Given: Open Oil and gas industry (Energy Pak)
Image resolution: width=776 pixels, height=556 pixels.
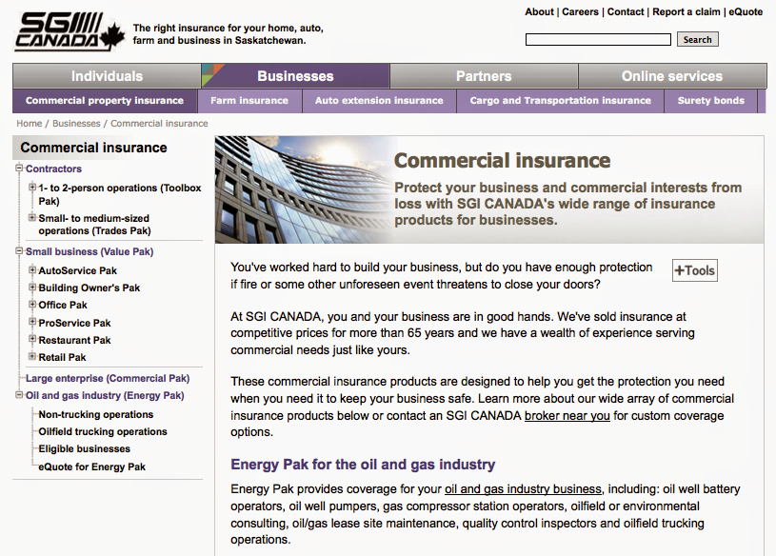Looking at the screenshot, I should point(105,395).
